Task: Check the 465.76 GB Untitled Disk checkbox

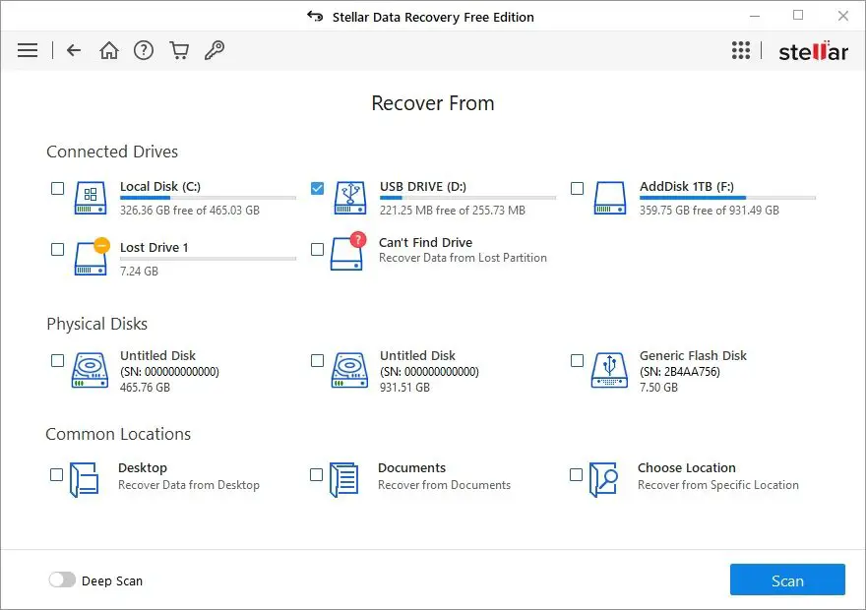Action: tap(57, 360)
